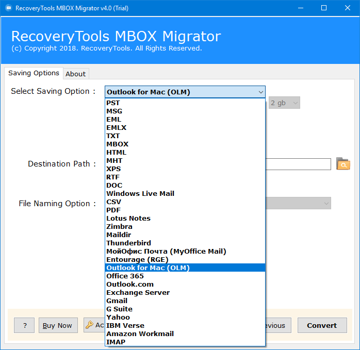360x350 pixels.
Task: Select DOC from the list
Action: tap(185, 186)
